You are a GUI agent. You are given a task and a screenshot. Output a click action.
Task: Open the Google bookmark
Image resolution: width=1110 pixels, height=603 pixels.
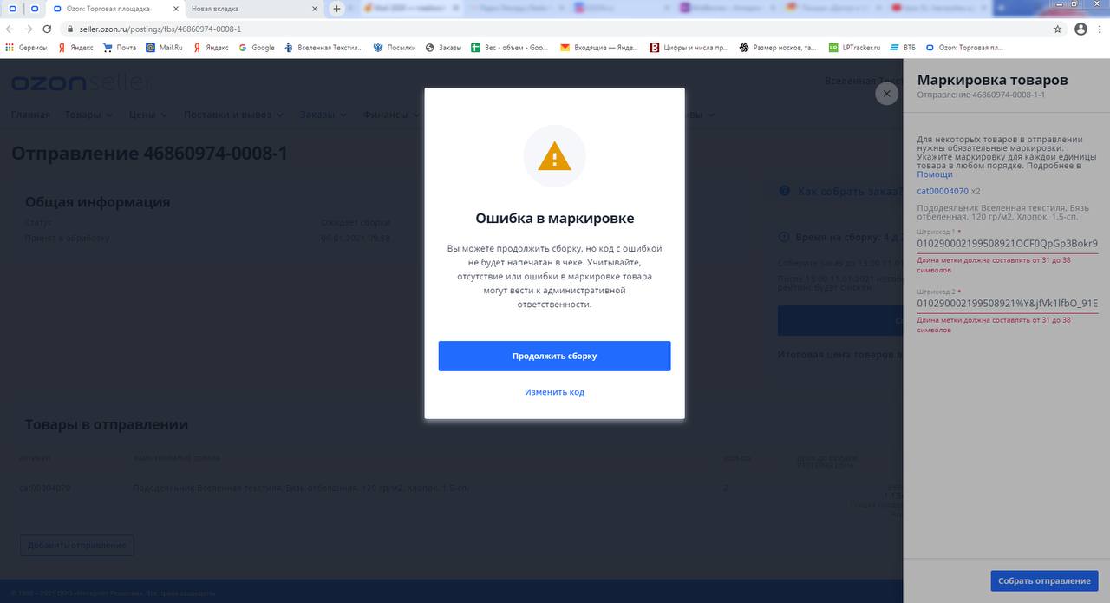[257, 48]
